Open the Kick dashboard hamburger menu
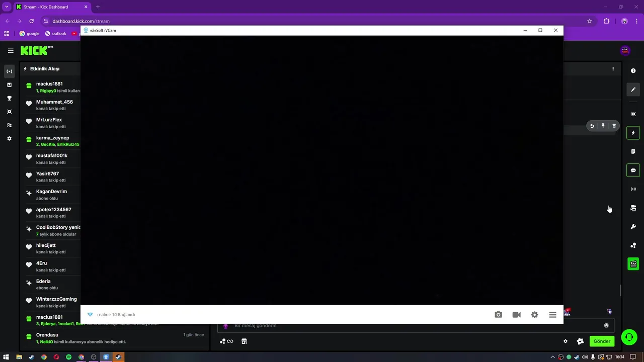 coord(11,50)
